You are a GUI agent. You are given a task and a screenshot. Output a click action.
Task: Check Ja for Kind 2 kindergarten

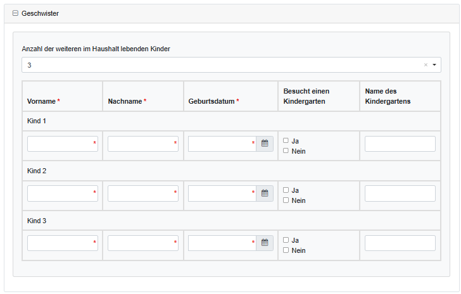click(286, 190)
